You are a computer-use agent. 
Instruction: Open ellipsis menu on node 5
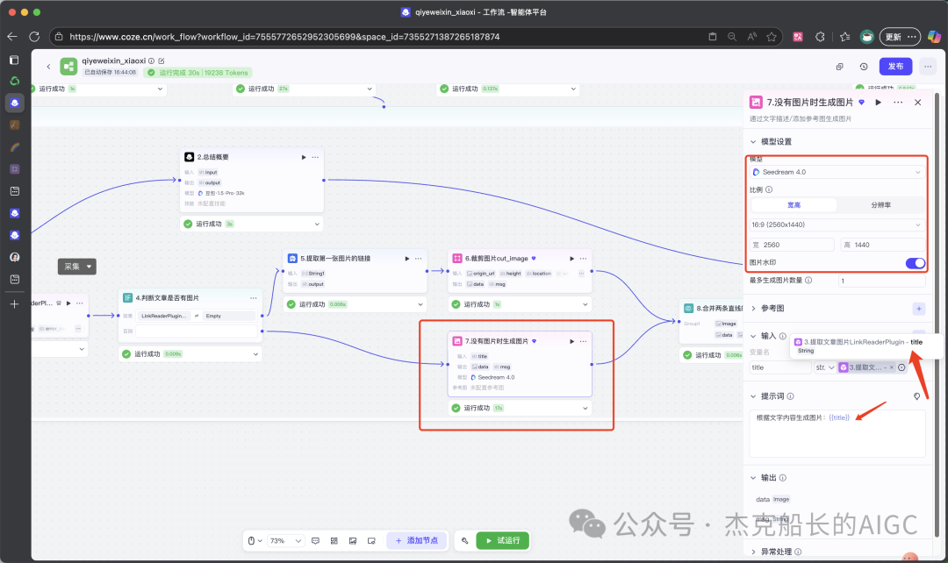[419, 259]
